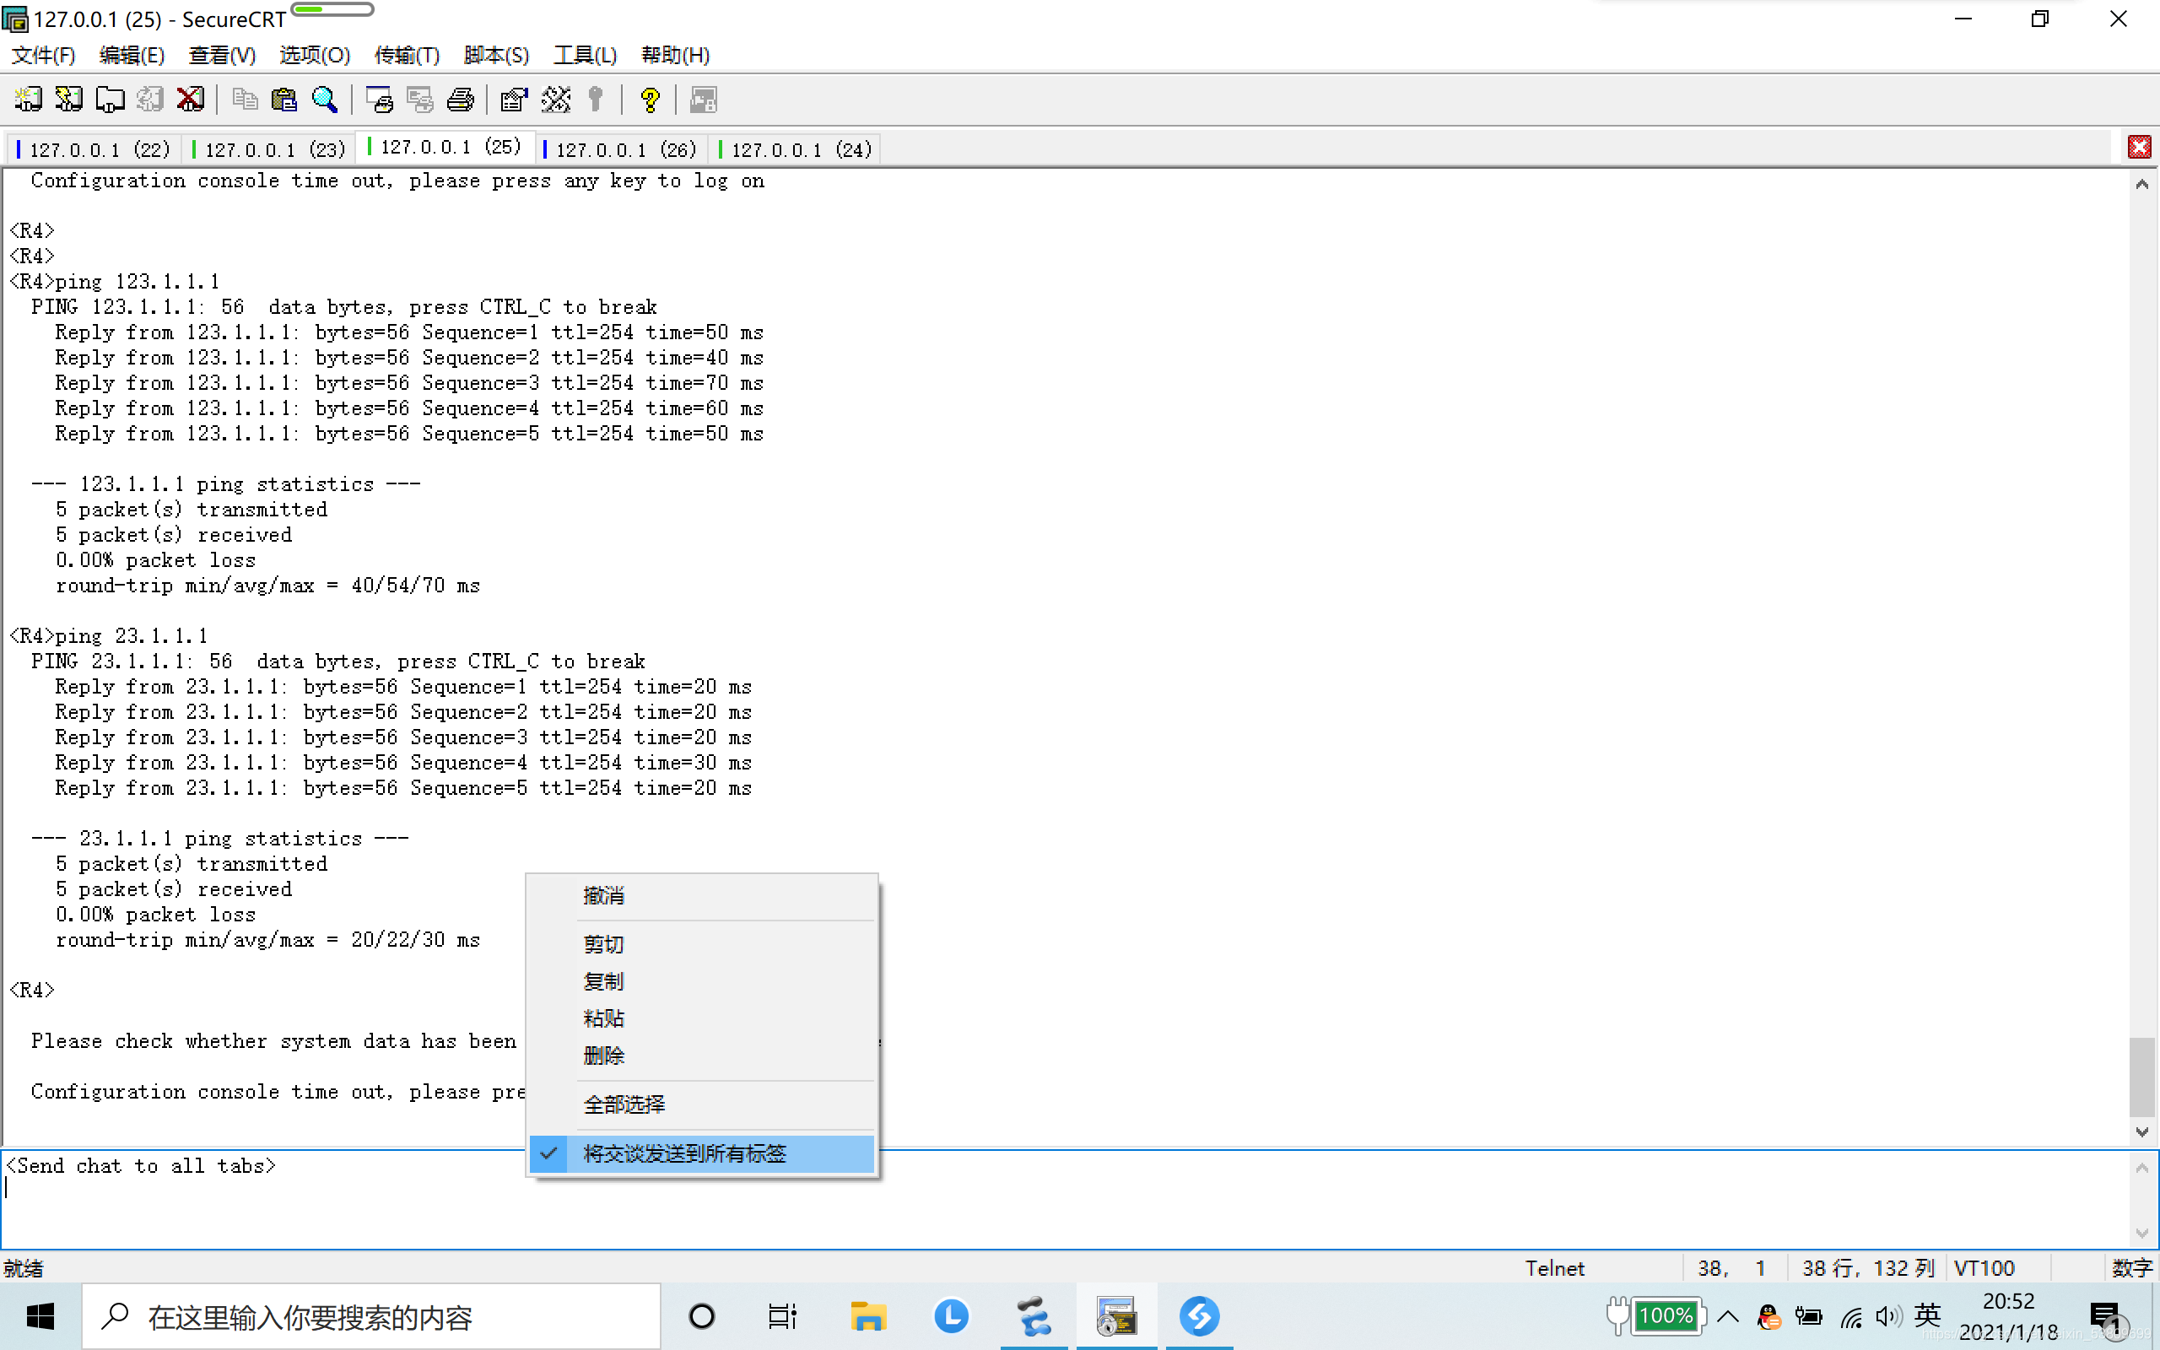Switch to tab 127.0.0.1 (22)
This screenshot has height=1350, width=2160.
(x=94, y=149)
